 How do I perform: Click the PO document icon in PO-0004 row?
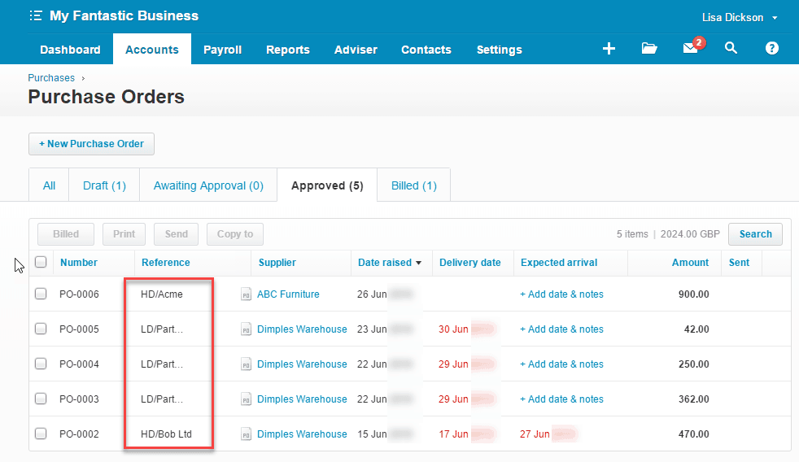pyautogui.click(x=246, y=364)
